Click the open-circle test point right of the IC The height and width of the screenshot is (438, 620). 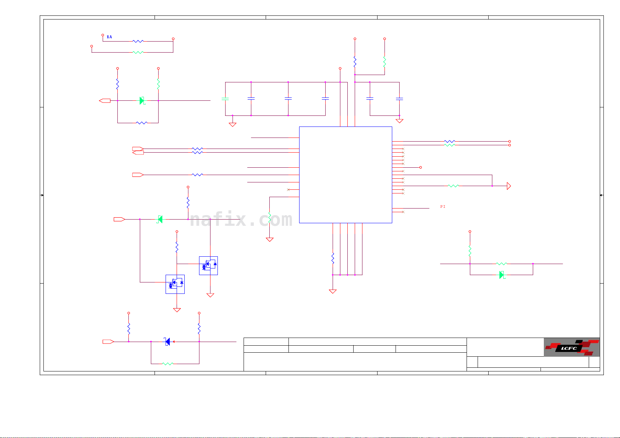(x=420, y=167)
